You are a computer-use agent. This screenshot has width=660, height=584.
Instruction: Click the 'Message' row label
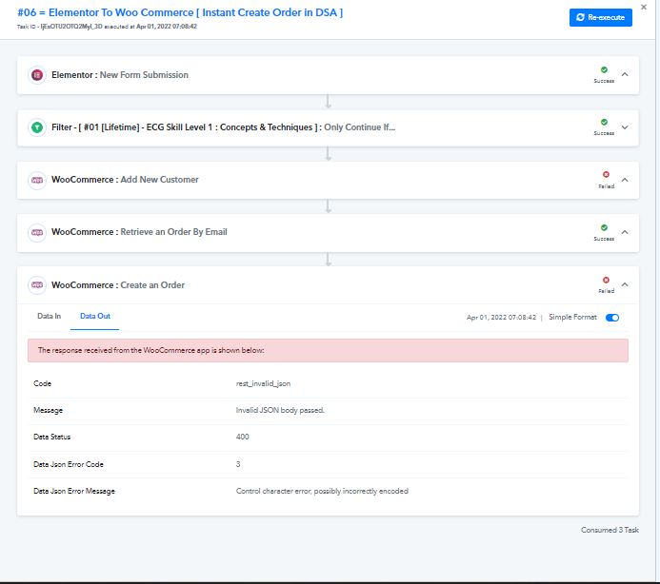pos(48,410)
